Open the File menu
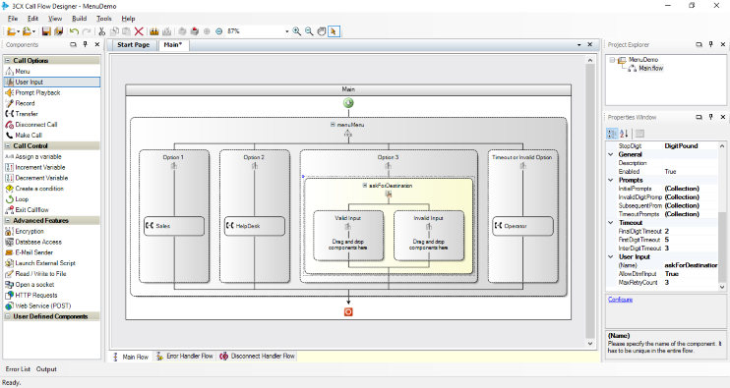Image resolution: width=730 pixels, height=388 pixels. coord(13,19)
